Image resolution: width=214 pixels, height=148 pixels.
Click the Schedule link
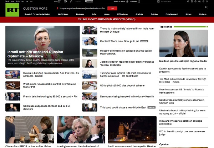tap(133, 1)
